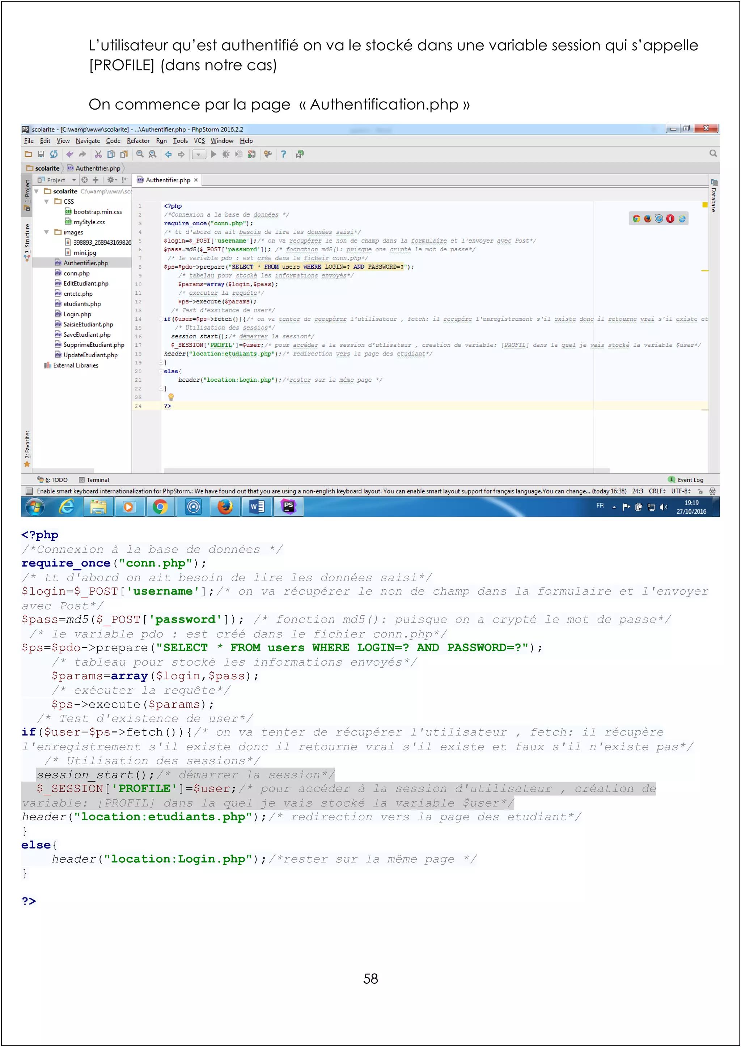Open Settings via wrench icon
This screenshot has width=741, height=1047.
tap(268, 154)
